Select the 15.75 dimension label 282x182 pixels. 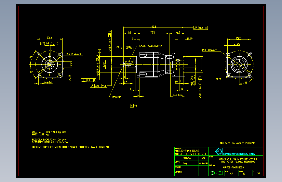pos(190,39)
